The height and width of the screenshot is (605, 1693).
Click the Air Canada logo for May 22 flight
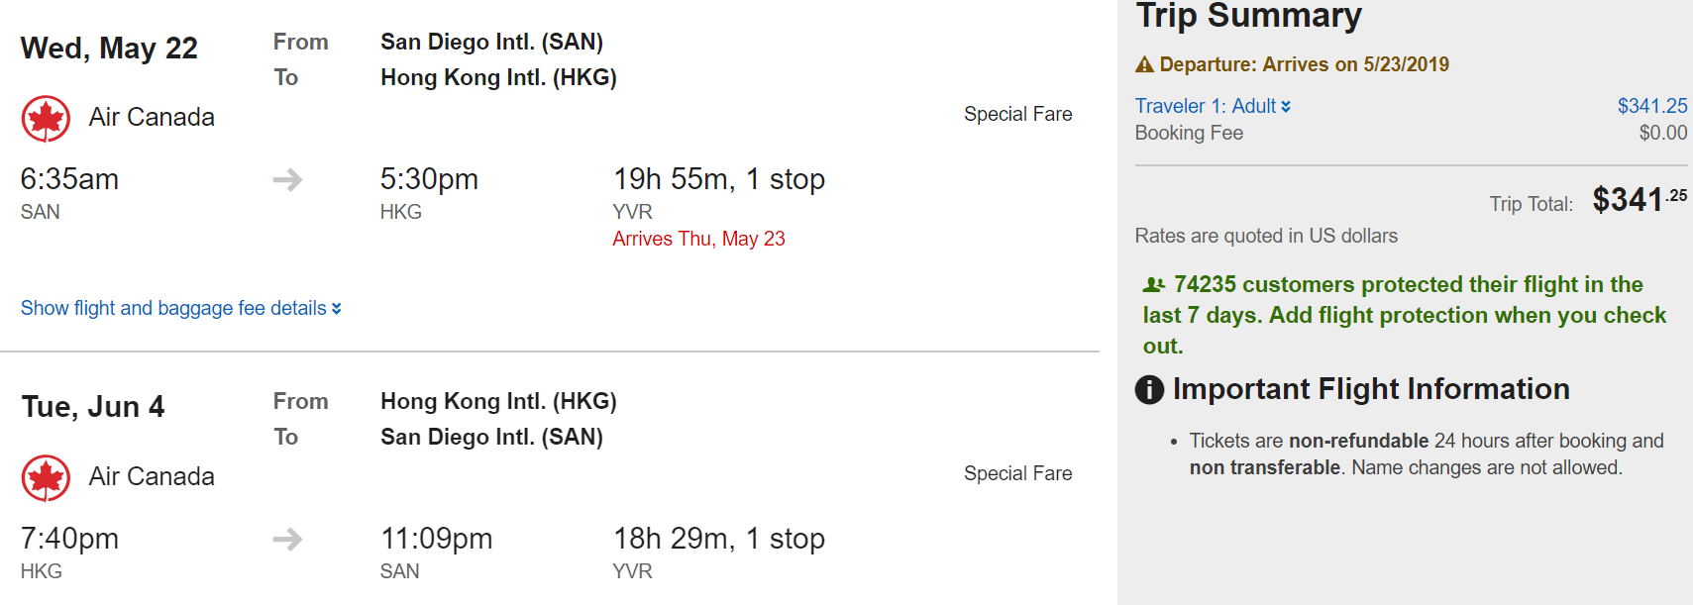tap(46, 119)
